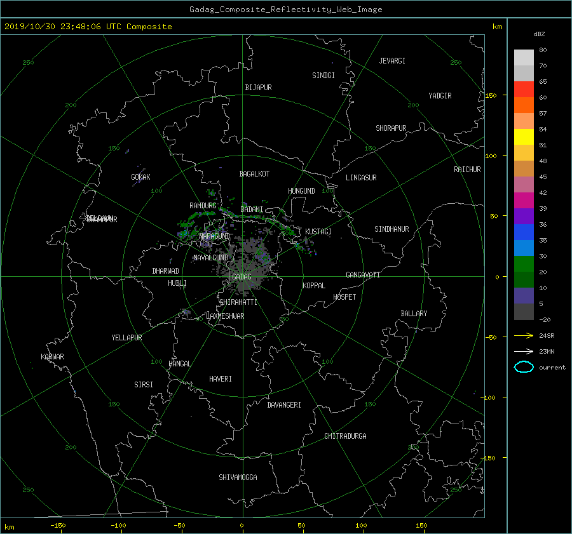The image size is (572, 534).
Task: Select the SHIVAMOGGA city label
Action: click(238, 477)
